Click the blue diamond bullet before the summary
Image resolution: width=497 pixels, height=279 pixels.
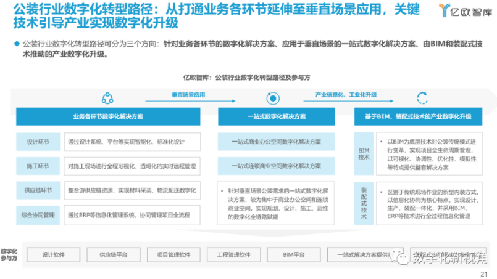click(x=17, y=44)
